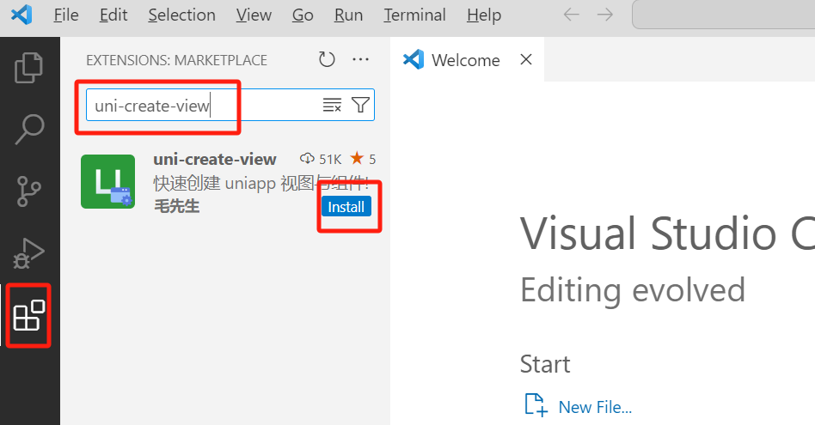Go forward with the right arrow
Screen dimensions: 815x425
coord(604,15)
